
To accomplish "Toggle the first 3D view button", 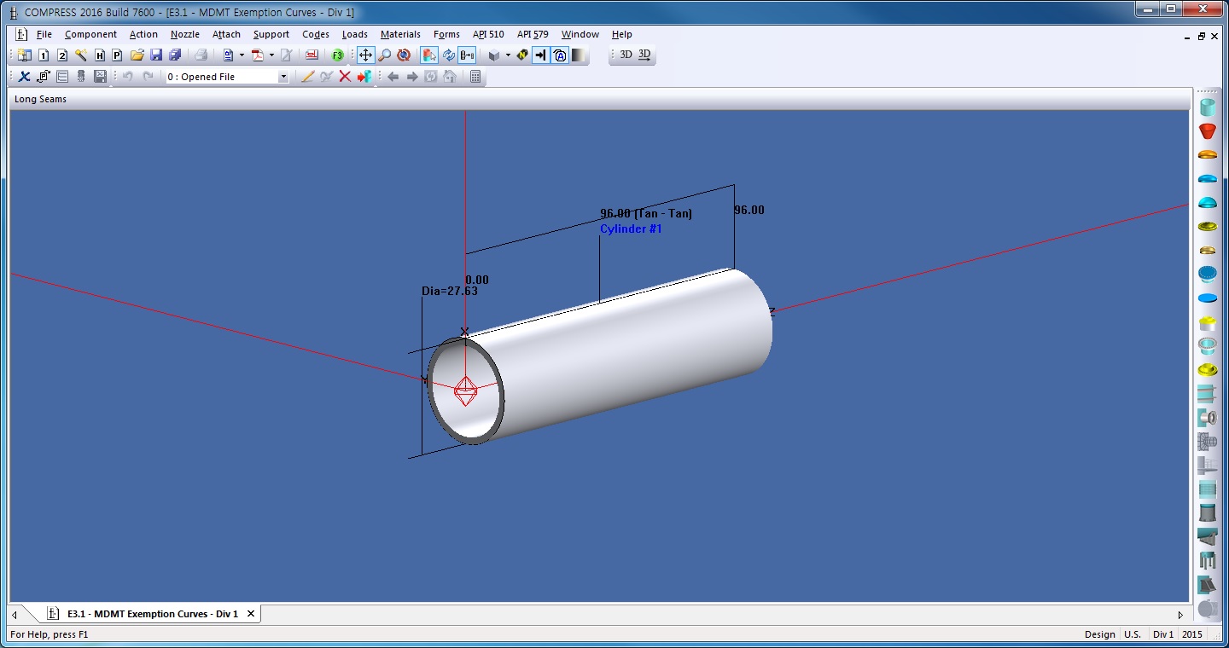I will tap(626, 55).
